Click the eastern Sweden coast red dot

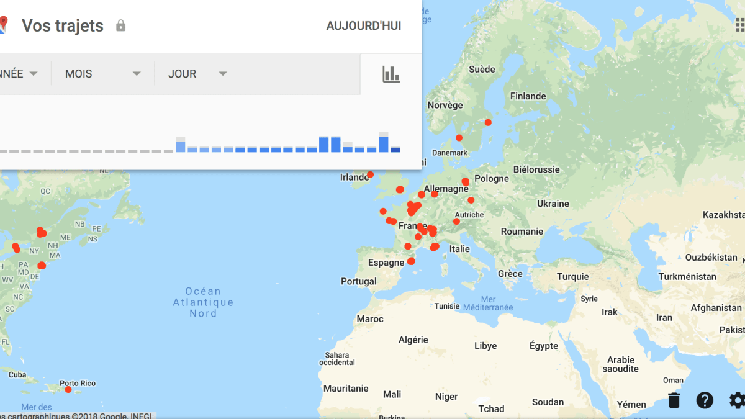point(488,122)
